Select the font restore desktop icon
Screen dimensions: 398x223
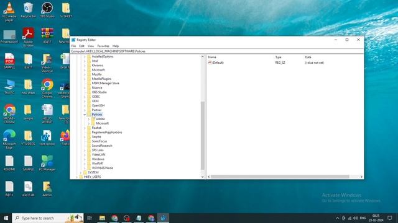[47, 138]
